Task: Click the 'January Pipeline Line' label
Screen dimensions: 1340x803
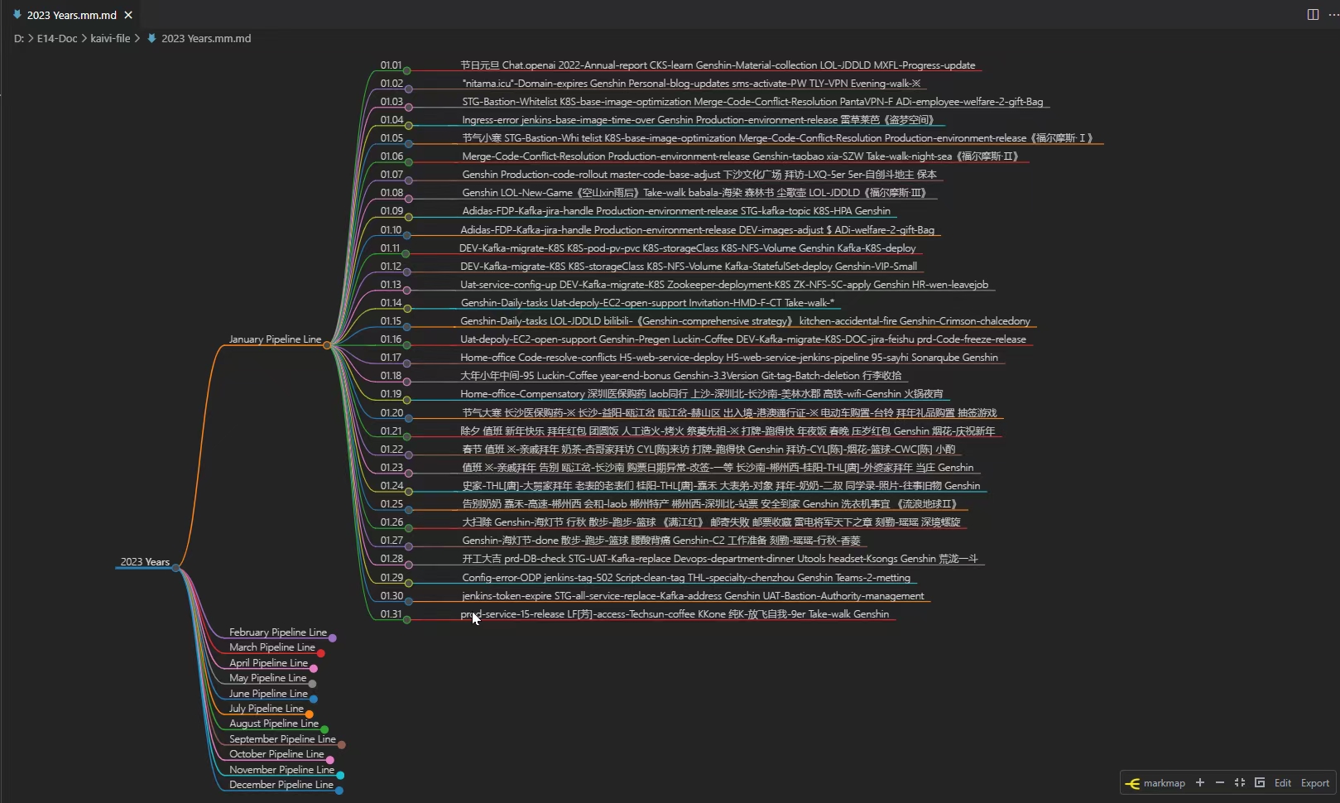Action: [x=275, y=339]
